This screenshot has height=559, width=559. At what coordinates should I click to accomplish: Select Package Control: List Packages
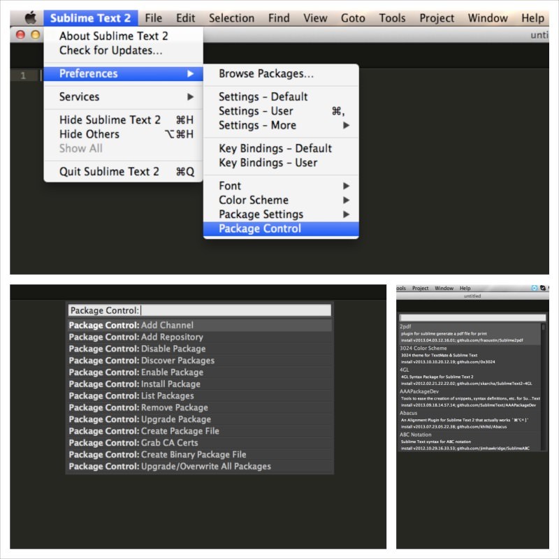point(200,395)
